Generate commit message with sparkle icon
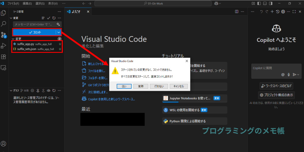 click(58, 24)
